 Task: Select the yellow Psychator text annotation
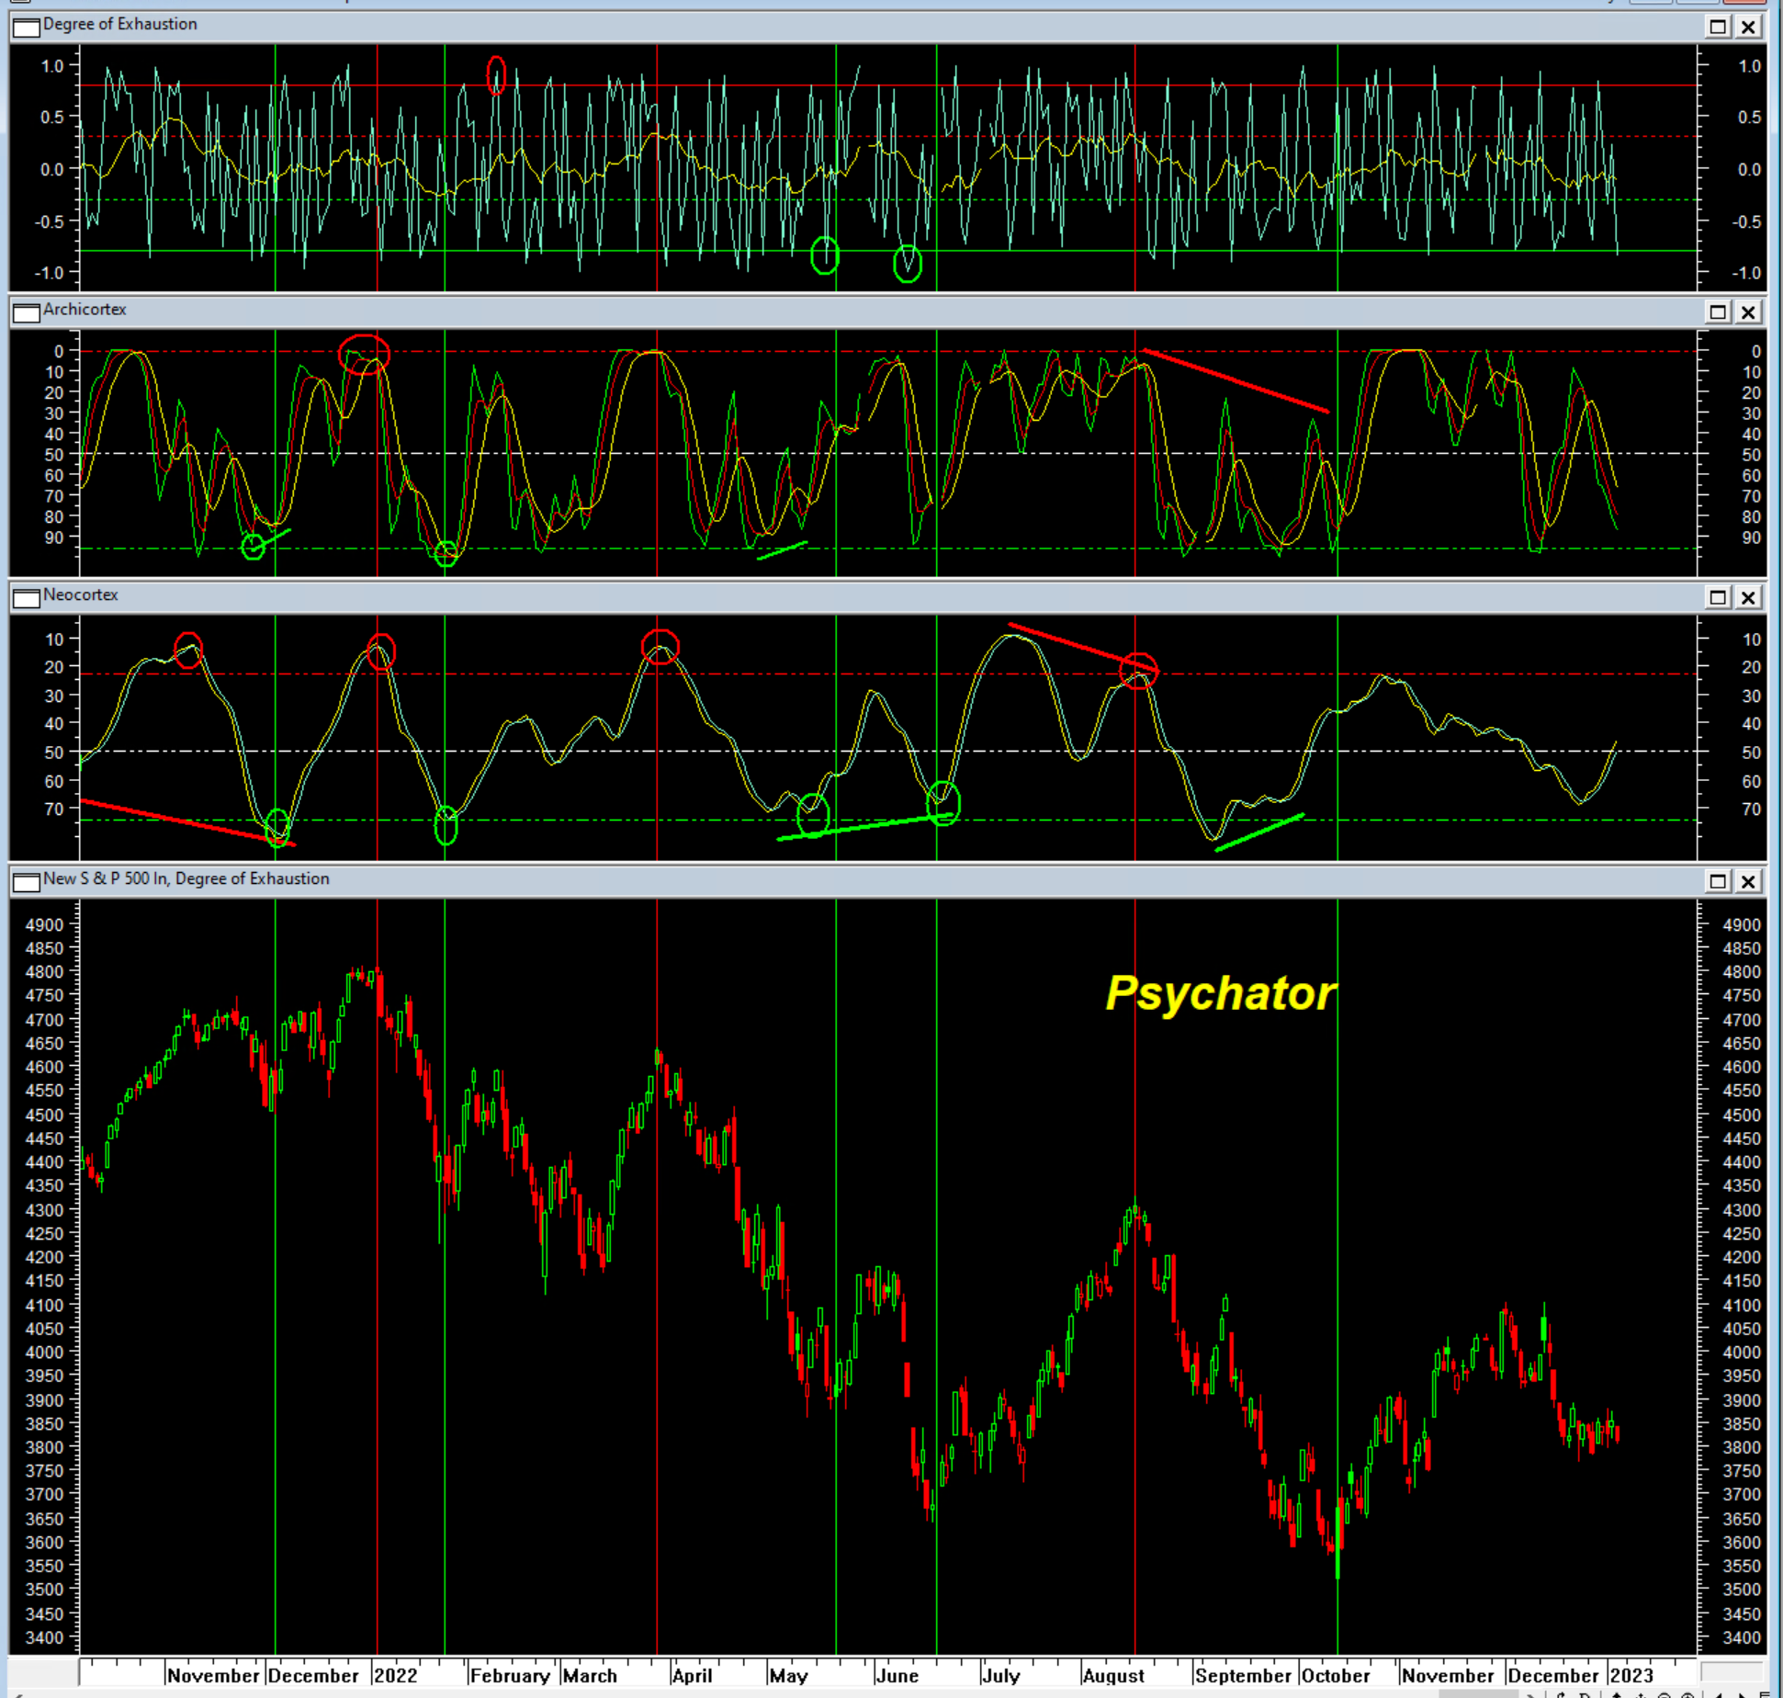tap(1220, 993)
